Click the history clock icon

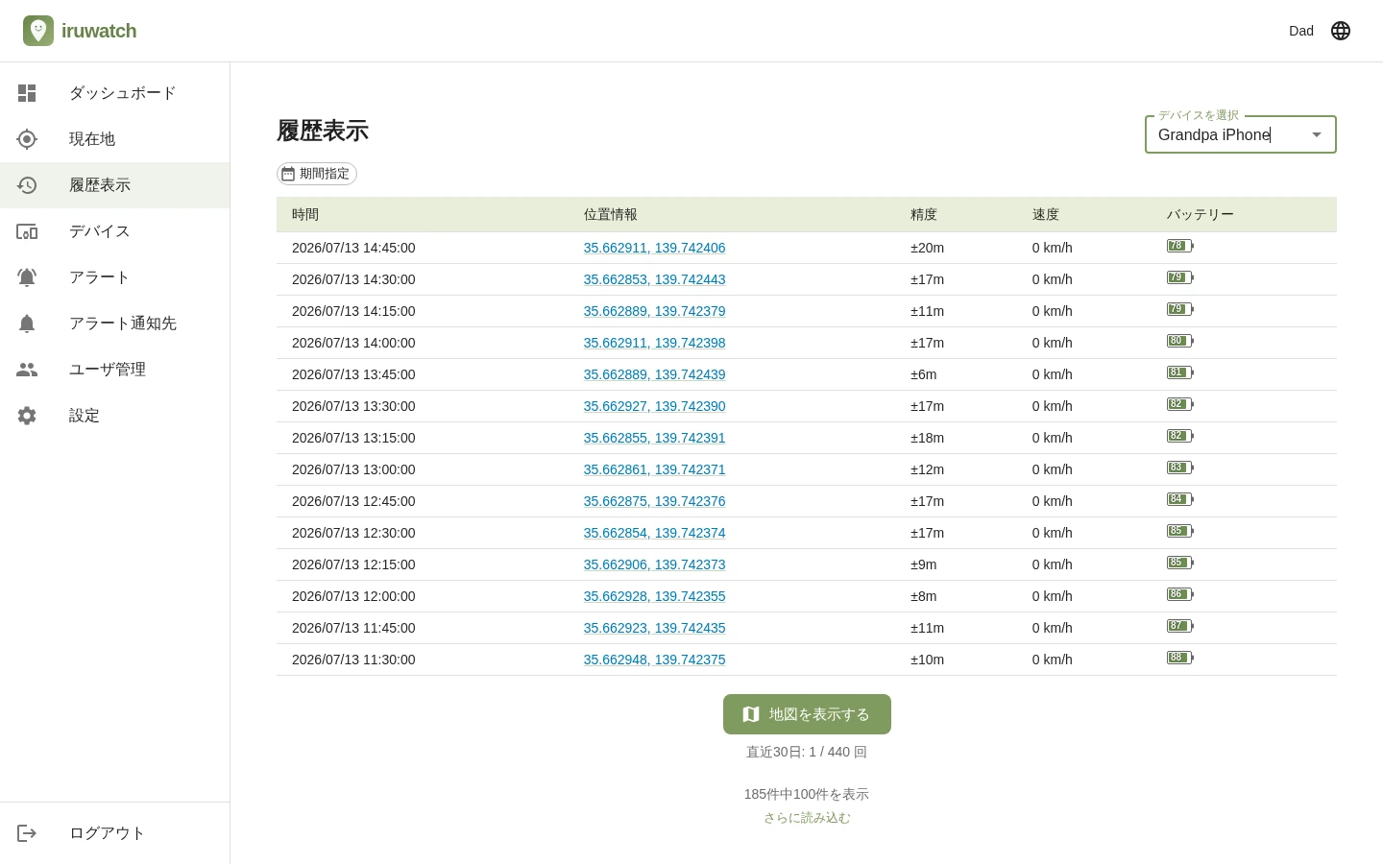pyautogui.click(x=27, y=185)
